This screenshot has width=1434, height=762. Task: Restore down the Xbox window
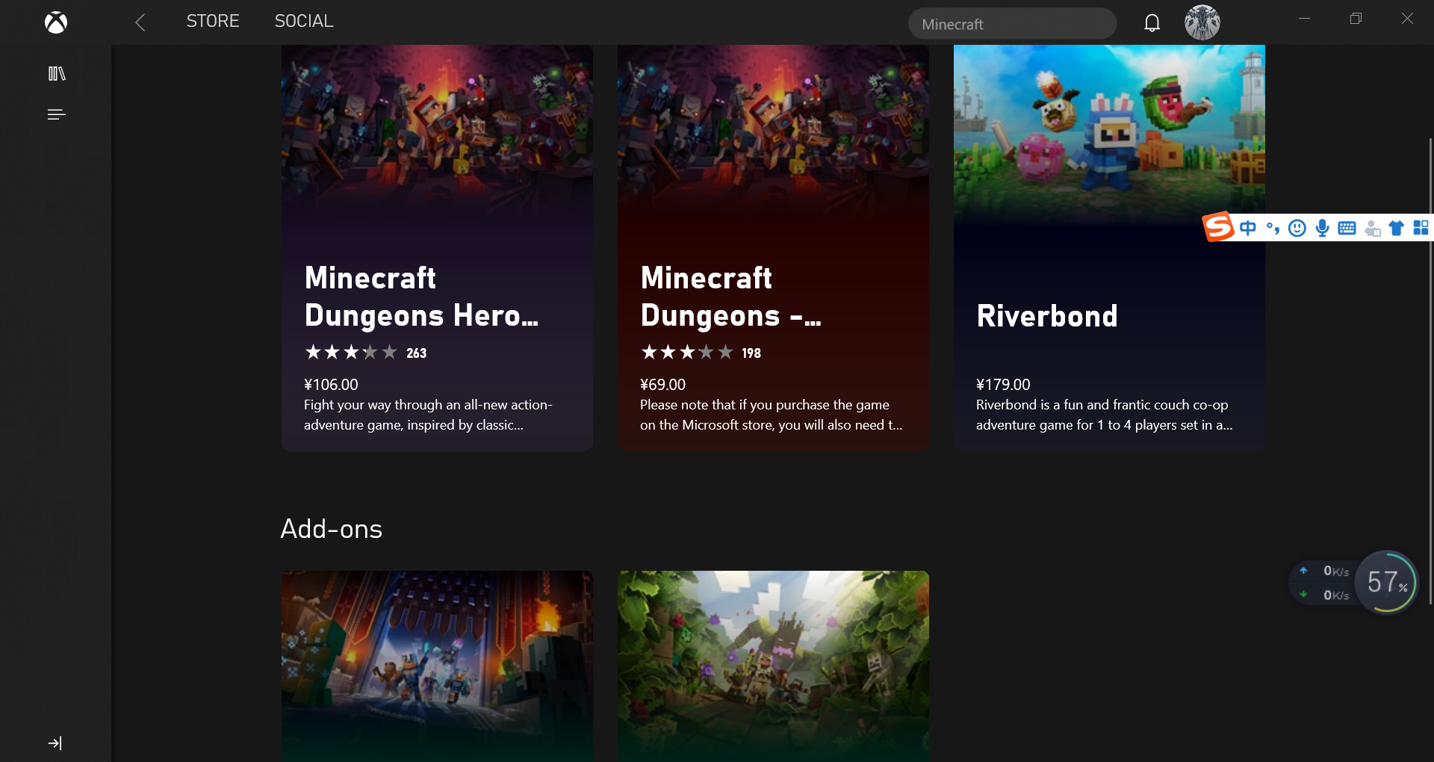pyautogui.click(x=1356, y=19)
